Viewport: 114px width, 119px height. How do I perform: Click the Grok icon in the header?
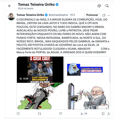point(99,6)
